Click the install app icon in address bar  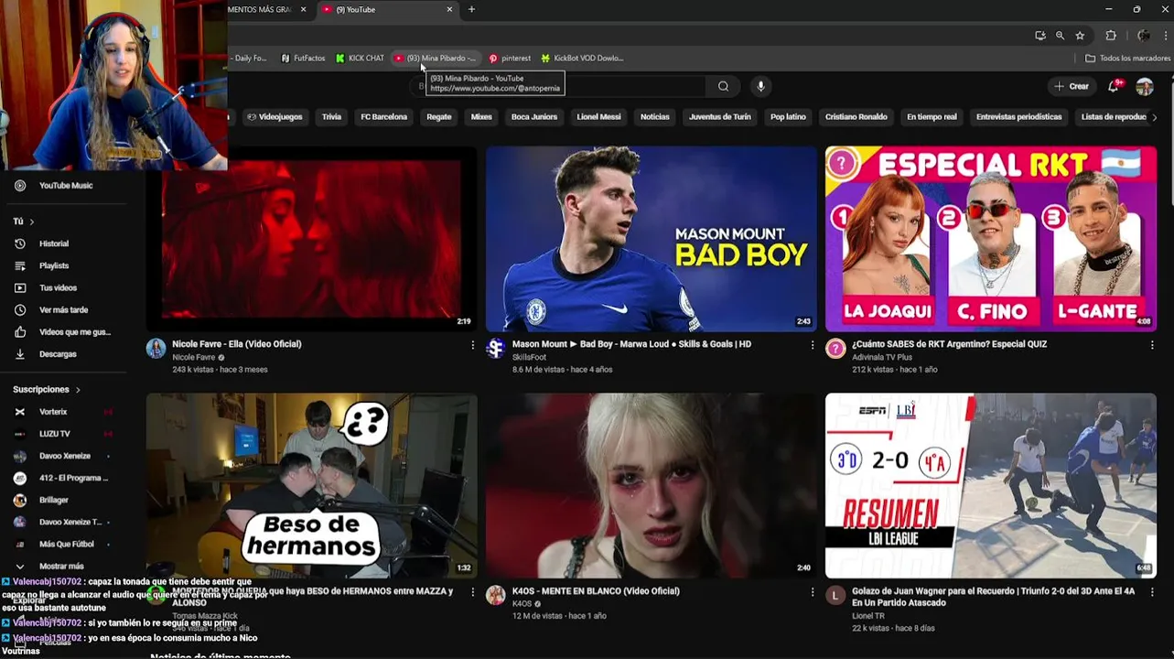[1039, 36]
